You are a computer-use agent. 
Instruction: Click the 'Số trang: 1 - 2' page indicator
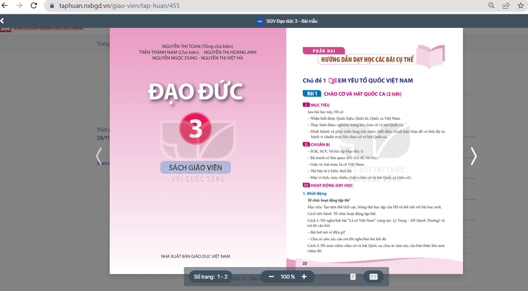pyautogui.click(x=211, y=277)
